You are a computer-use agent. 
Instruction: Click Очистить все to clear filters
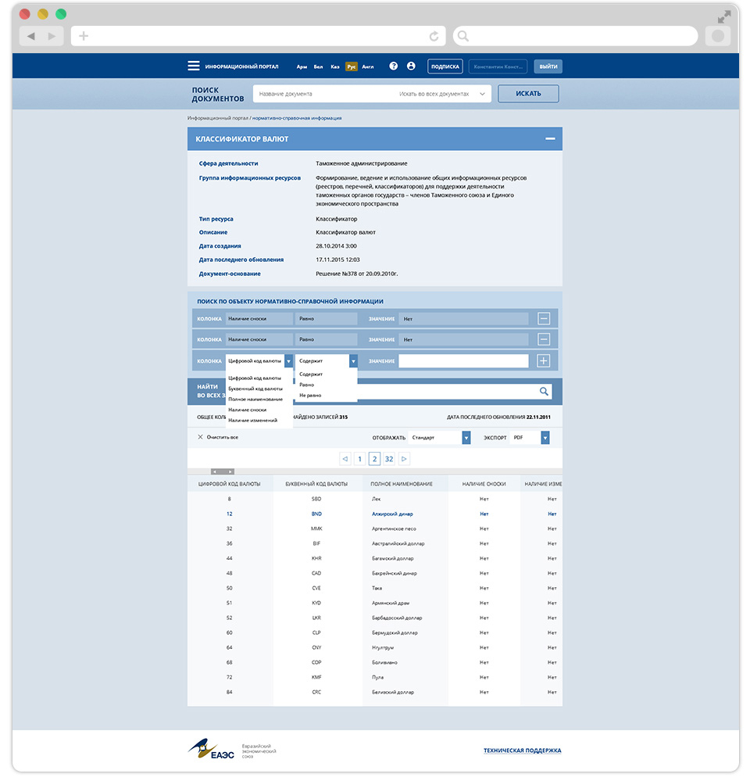[x=222, y=437]
